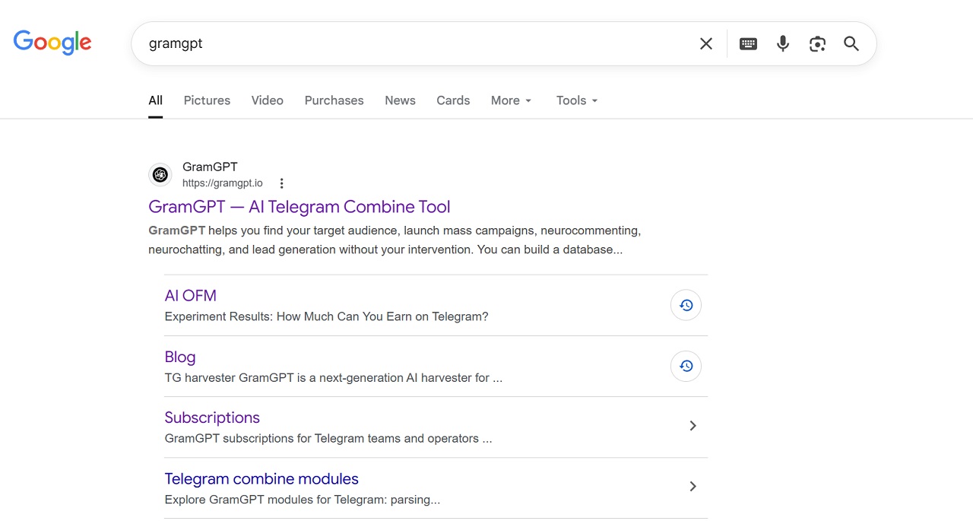Screen dimensions: 973x521
Task: Expand the Telegram combine modules chevron
Action: point(693,487)
